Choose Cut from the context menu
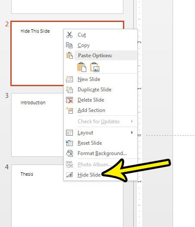This screenshot has height=227, width=195. click(101, 35)
